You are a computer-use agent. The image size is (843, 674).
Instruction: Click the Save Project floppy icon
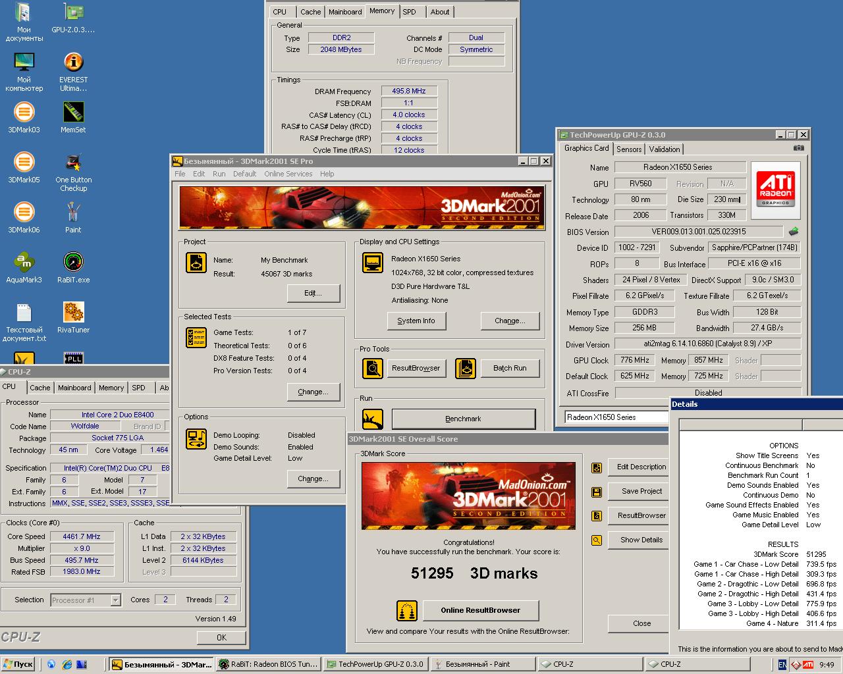pos(597,492)
